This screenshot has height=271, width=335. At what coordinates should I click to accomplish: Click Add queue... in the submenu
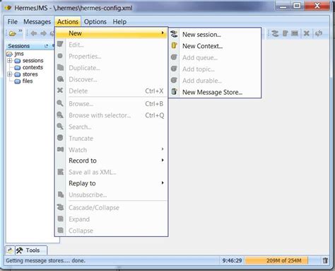pos(216,57)
